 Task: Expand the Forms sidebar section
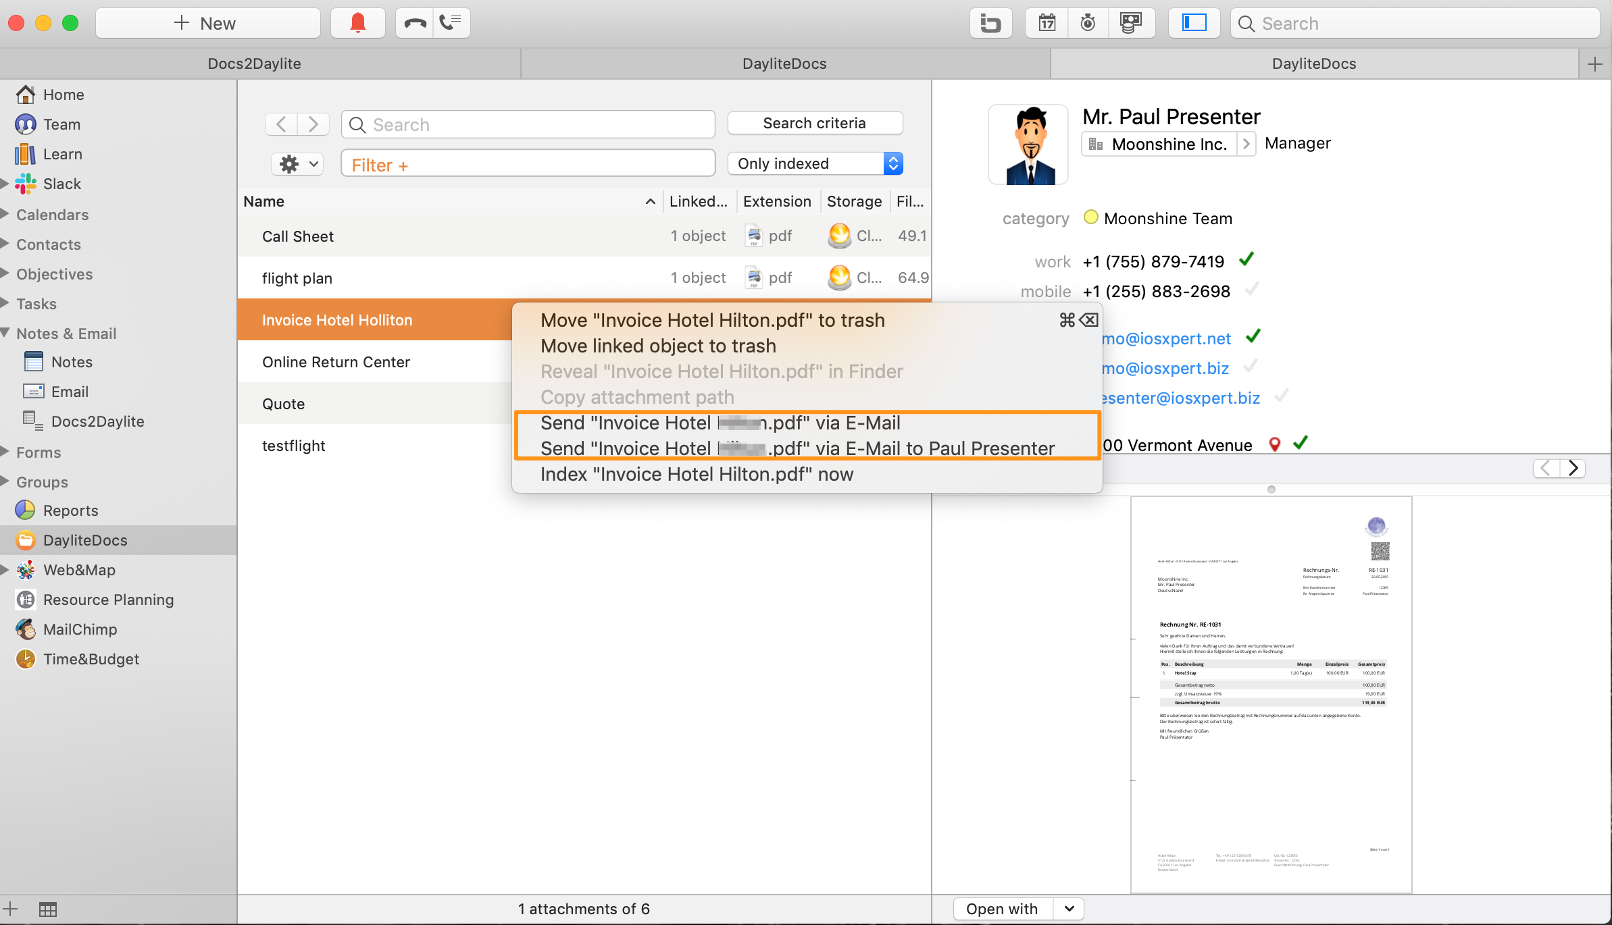point(5,452)
